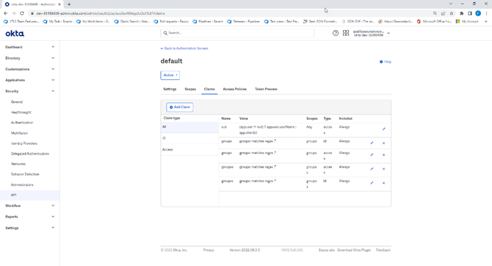
Task: Filter claim type by ID
Action: 190,138
